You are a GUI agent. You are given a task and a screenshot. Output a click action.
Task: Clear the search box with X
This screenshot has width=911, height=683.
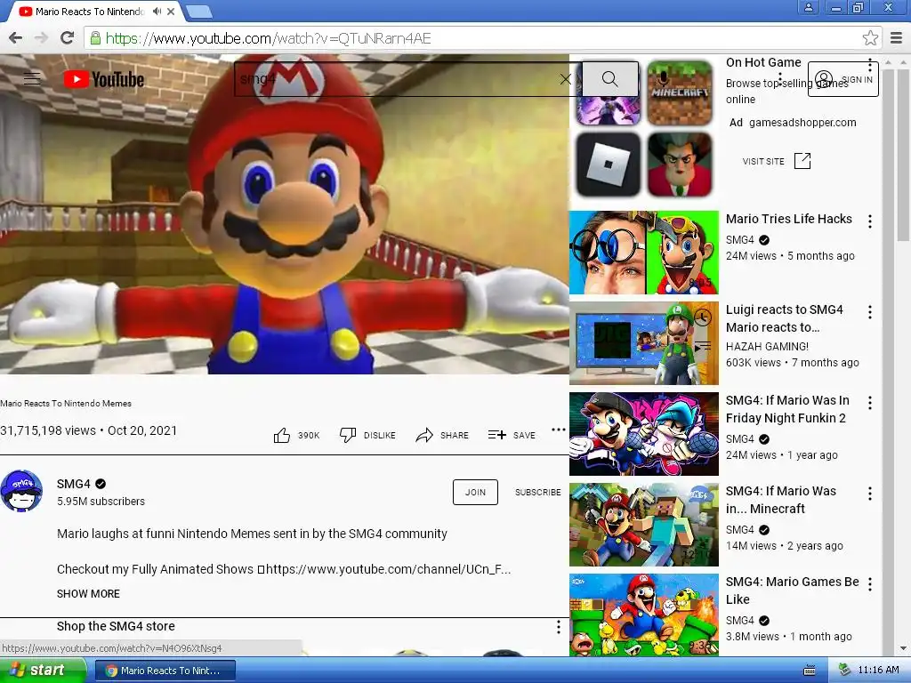[x=565, y=79]
